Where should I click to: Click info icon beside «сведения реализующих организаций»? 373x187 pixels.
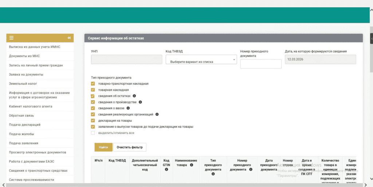point(157,114)
